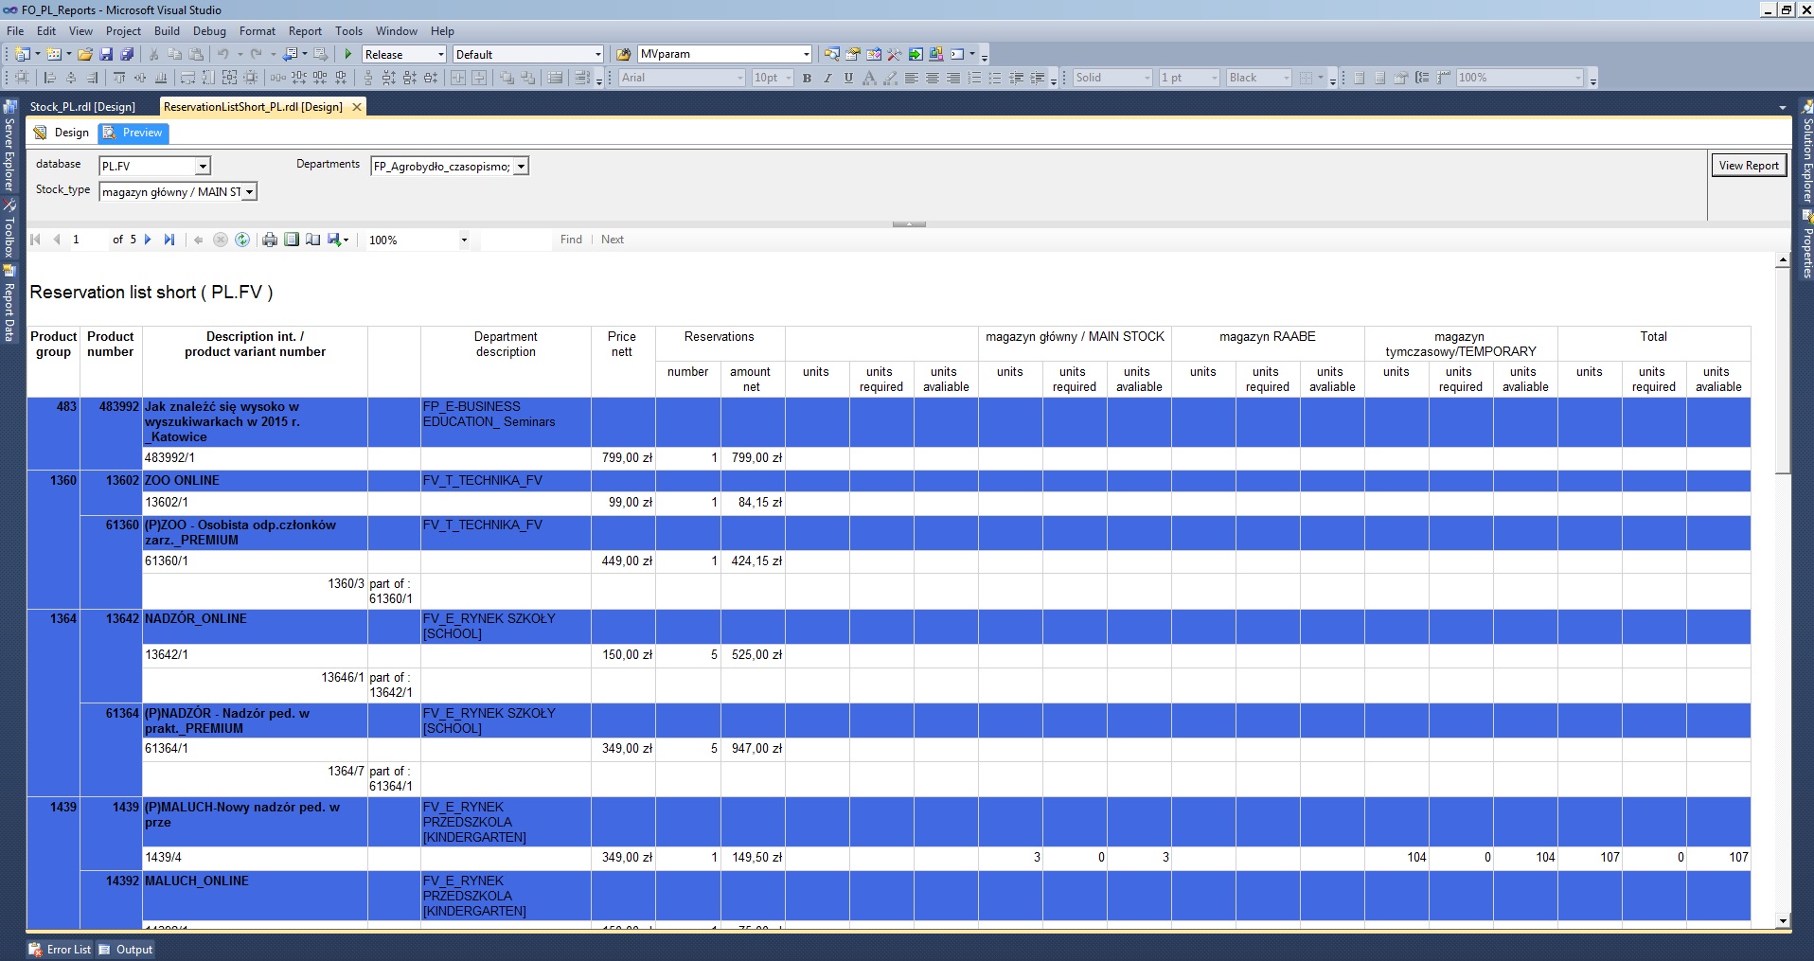Refresh the report preview
Screen dimensions: 1814x961
242,240
